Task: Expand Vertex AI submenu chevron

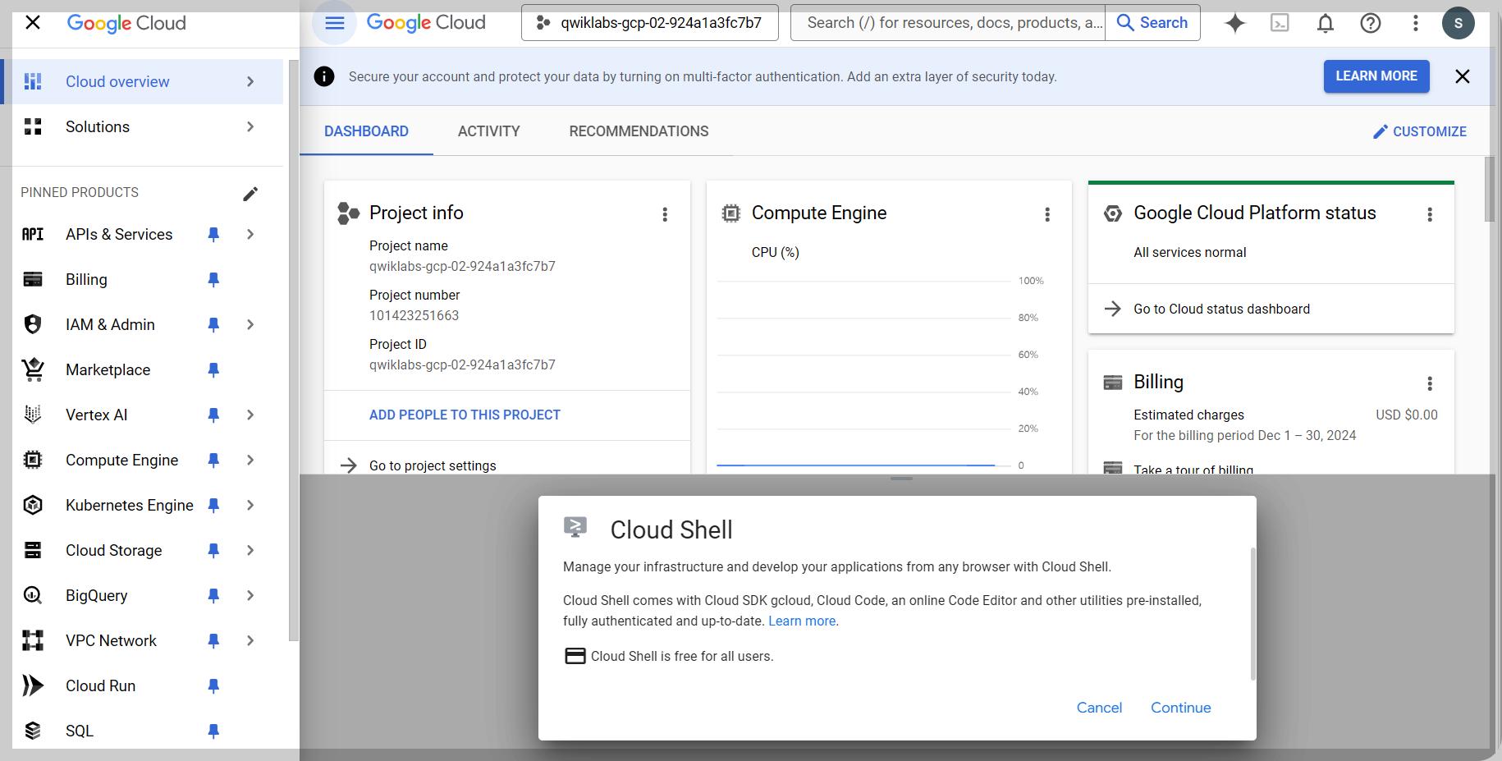Action: [250, 415]
